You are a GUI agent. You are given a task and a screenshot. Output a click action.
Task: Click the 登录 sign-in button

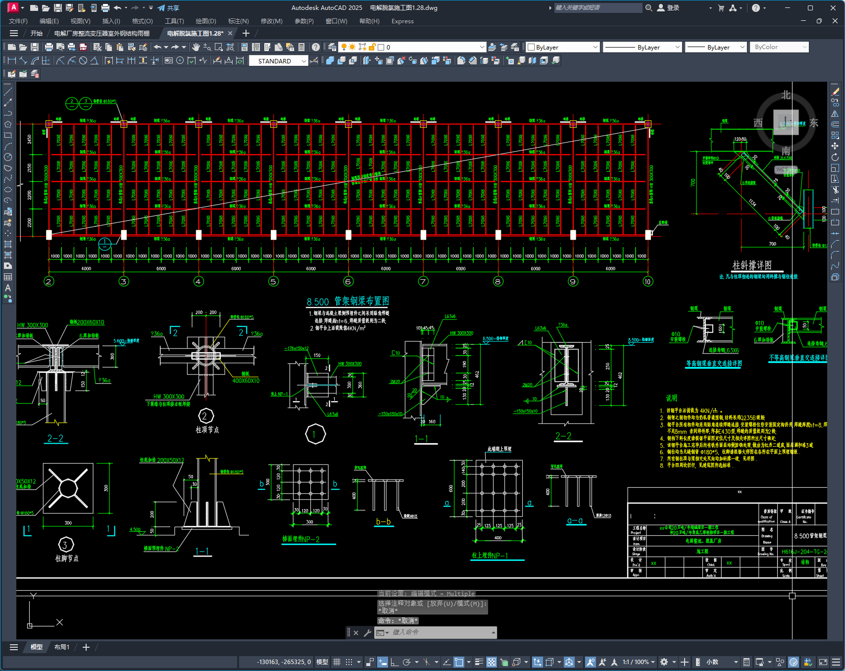click(x=668, y=8)
